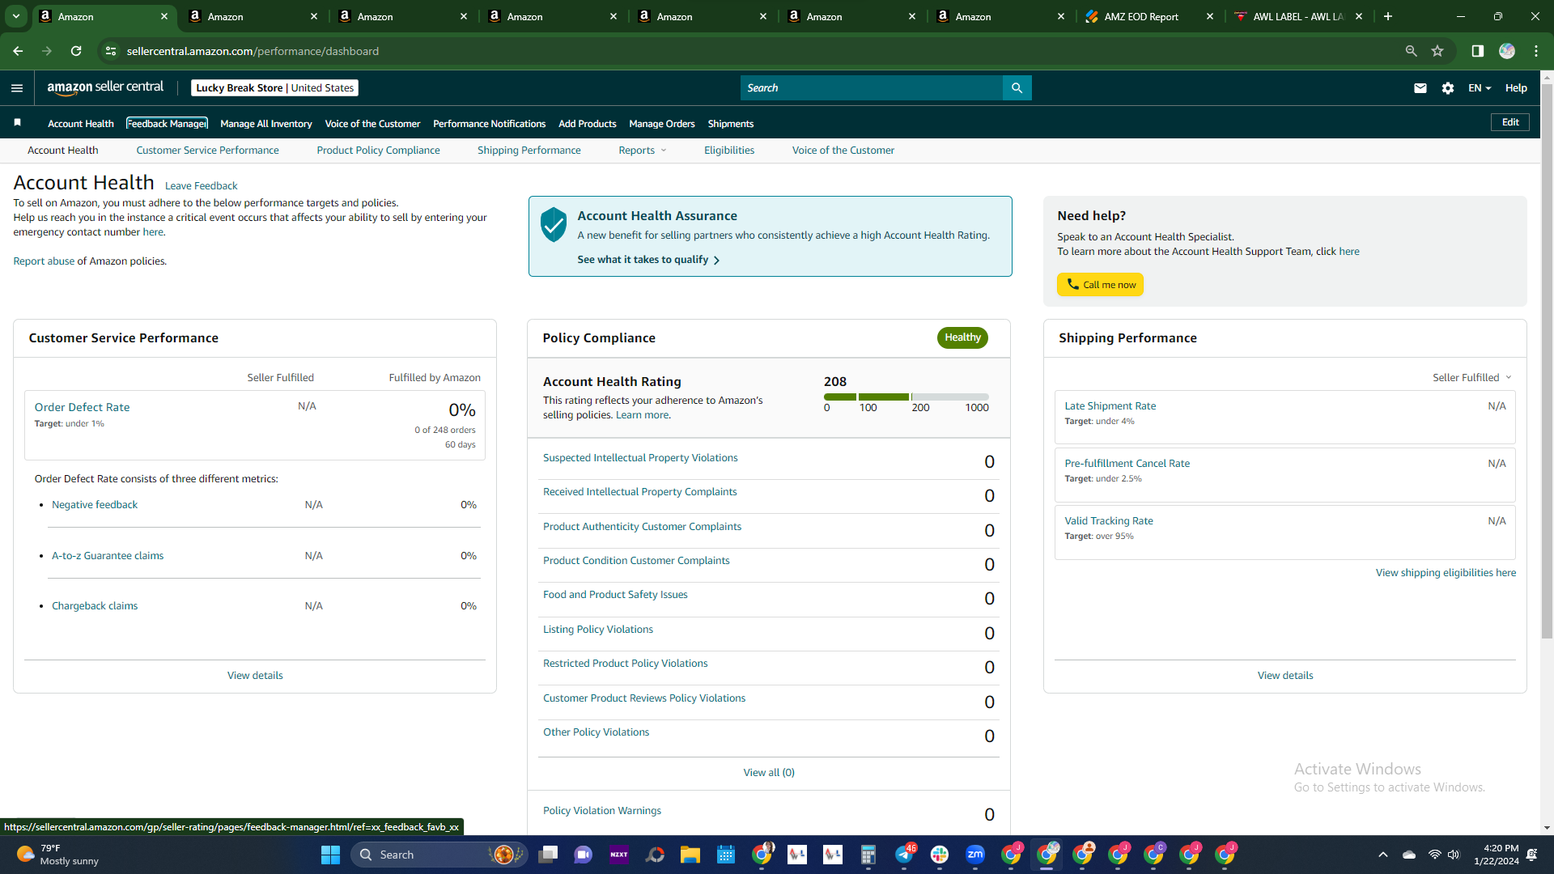
Task: Click the Amazon Seller Central logo
Action: (105, 87)
